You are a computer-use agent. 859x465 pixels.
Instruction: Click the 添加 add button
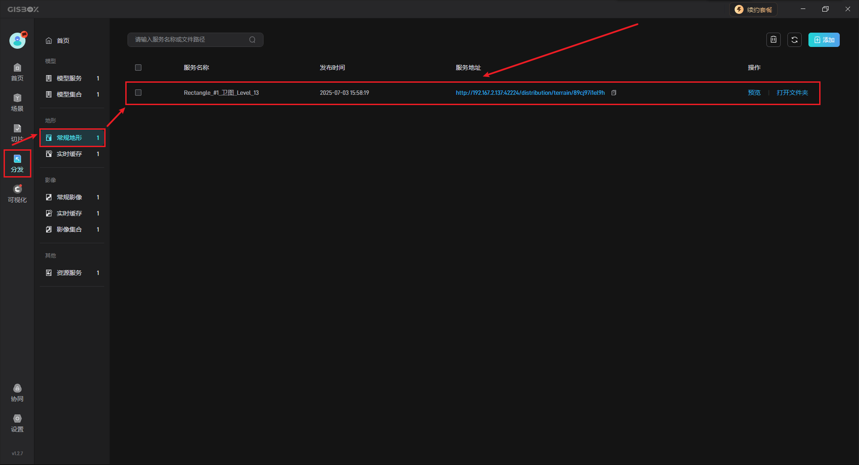pos(824,40)
